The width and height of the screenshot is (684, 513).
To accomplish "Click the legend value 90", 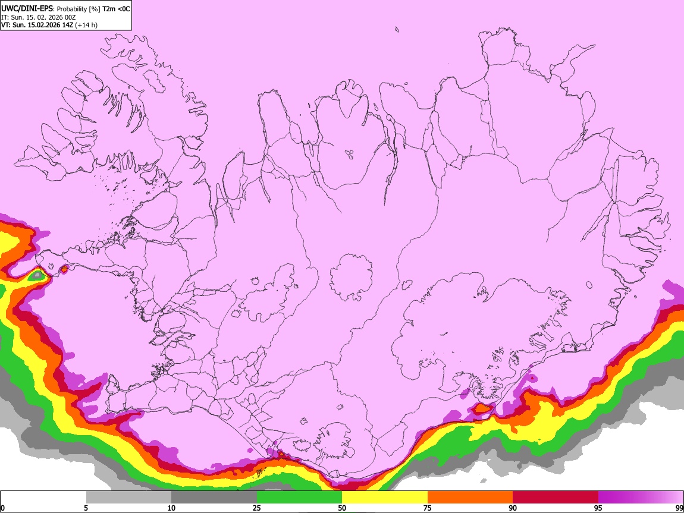I will (513, 508).
